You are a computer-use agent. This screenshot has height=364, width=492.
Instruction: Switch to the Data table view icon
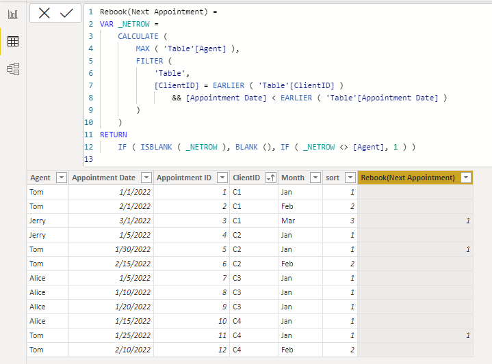13,42
